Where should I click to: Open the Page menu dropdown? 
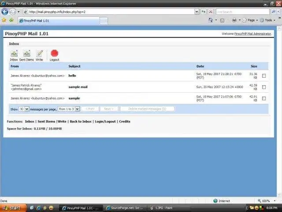pyautogui.click(x=250, y=20)
